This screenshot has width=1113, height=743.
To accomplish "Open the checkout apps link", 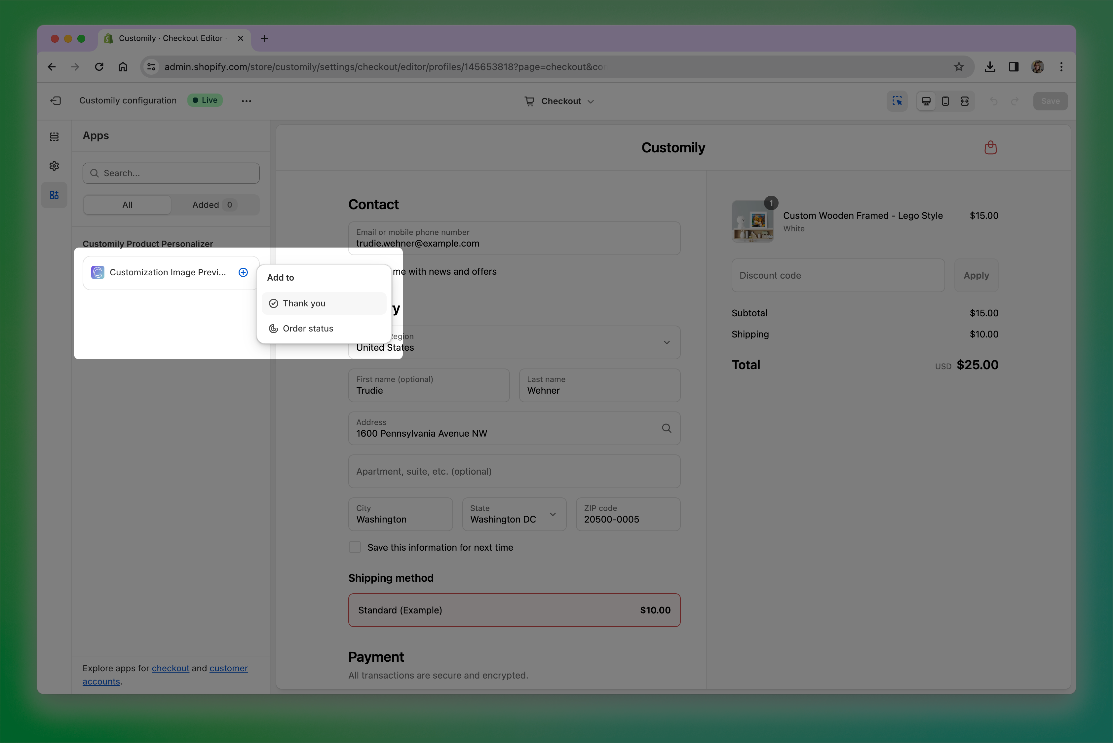I will pyautogui.click(x=170, y=668).
